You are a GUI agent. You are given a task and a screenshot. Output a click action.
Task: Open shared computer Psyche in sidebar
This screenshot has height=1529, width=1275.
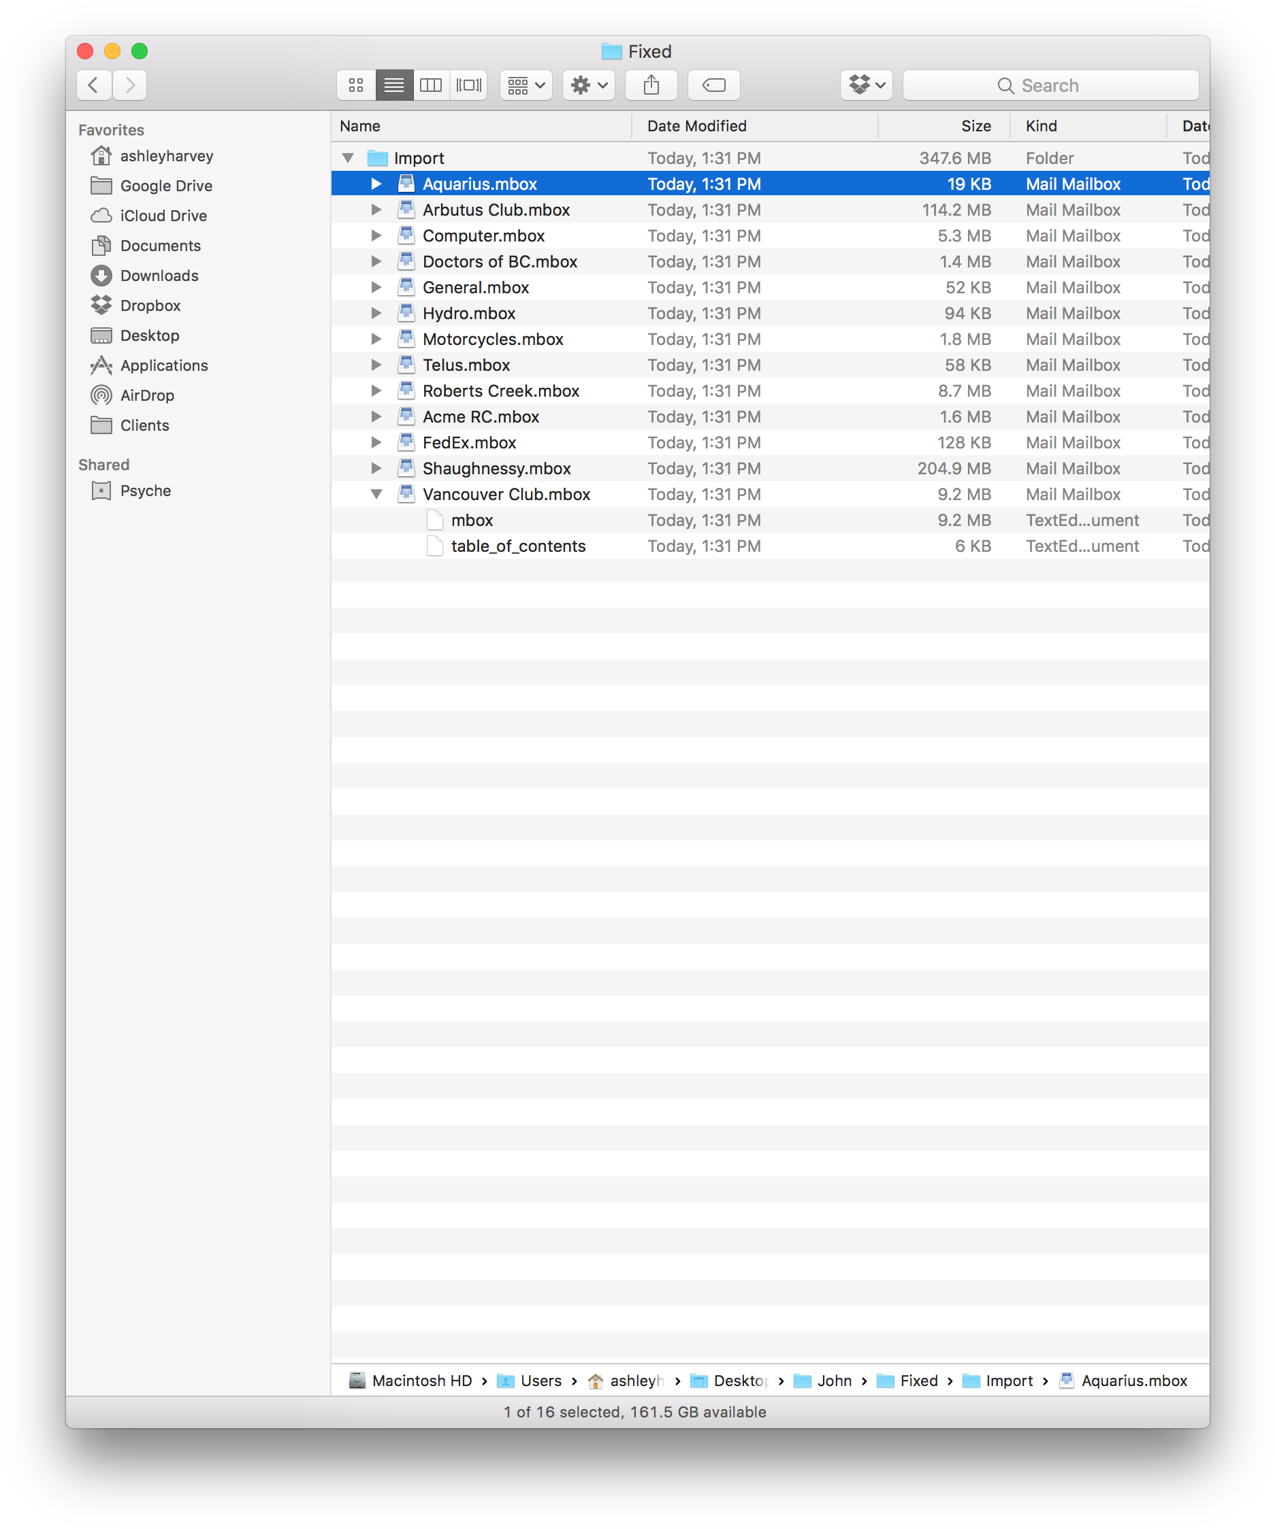(x=131, y=490)
